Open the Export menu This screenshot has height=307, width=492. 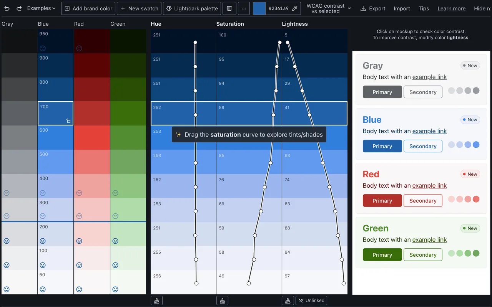[373, 8]
